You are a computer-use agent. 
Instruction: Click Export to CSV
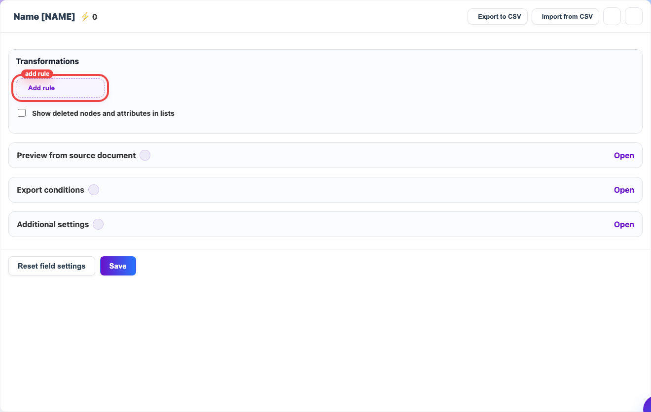[x=498, y=16]
